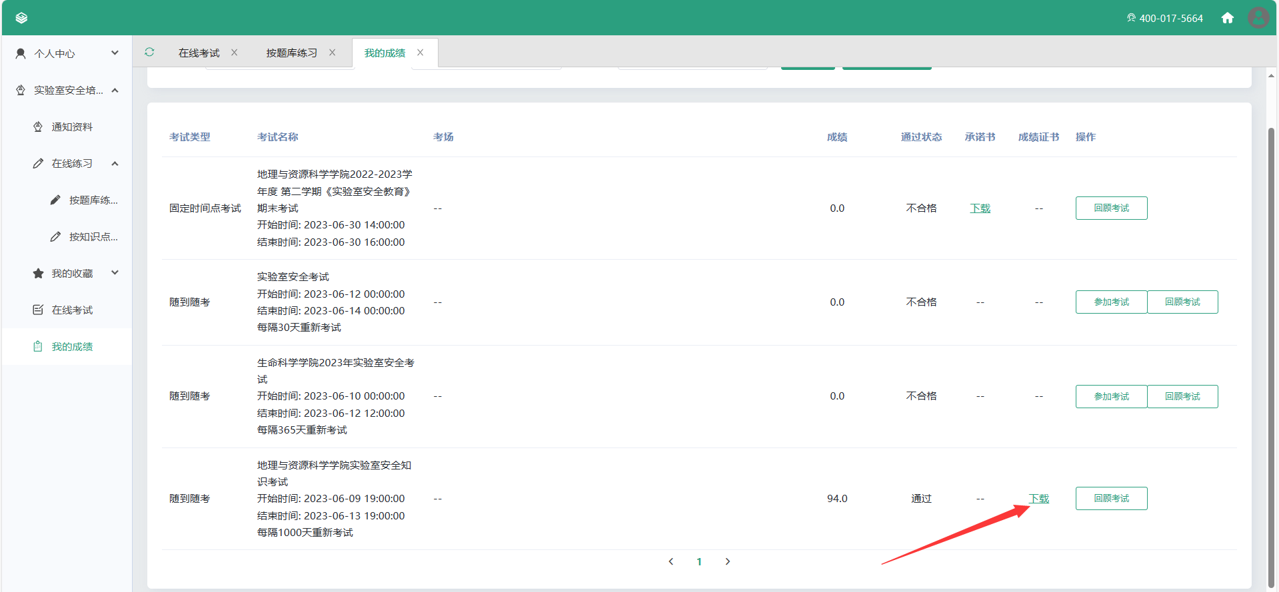Close the 我的成绩 tab

[420, 53]
